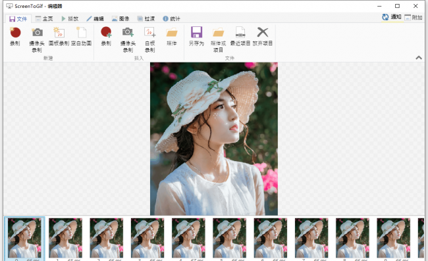428x261 pixels.
Task: Select frame 1 thumbnail
Action: click(65, 239)
